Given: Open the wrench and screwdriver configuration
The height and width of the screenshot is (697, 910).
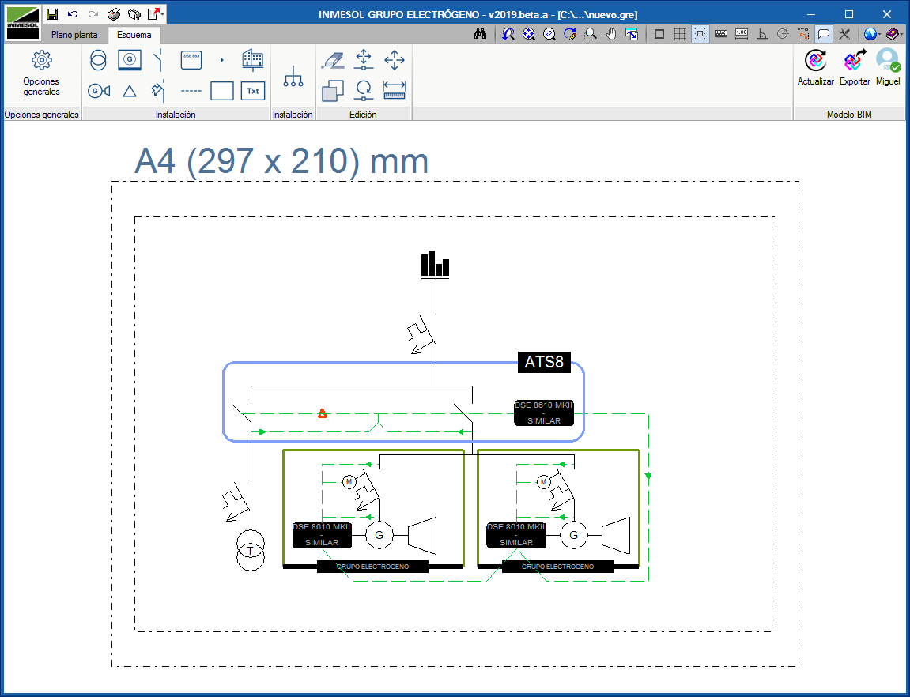Looking at the screenshot, I should click(844, 34).
